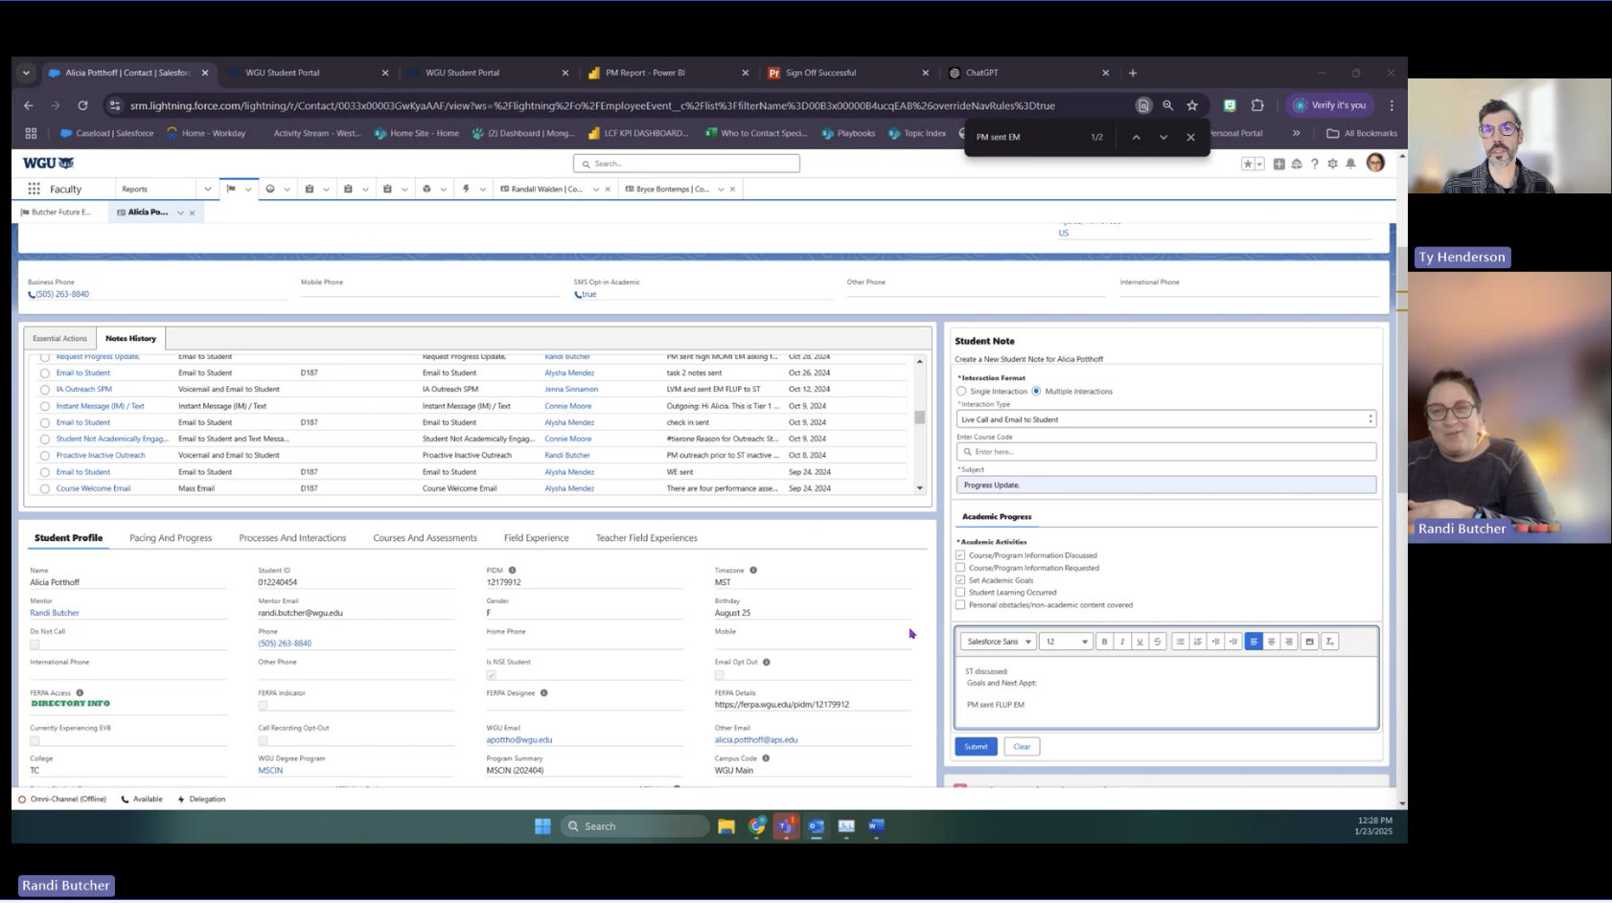The width and height of the screenshot is (1612, 903).
Task: Open the favorites list dropdown arrow
Action: coord(1259,164)
